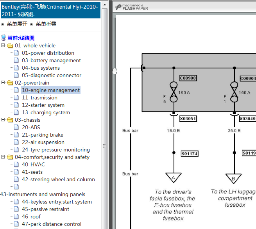Click the page icon beside 24-tyre pressure monitoring
256x229 pixels.
tap(16, 150)
